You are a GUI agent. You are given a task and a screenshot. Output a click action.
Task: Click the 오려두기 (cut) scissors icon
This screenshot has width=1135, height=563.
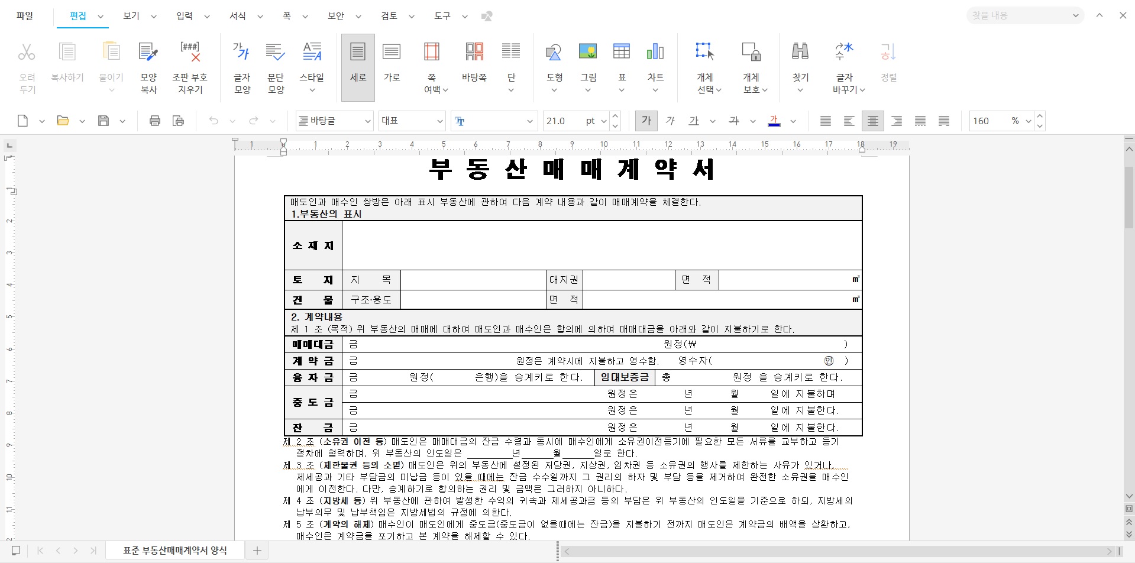point(27,52)
